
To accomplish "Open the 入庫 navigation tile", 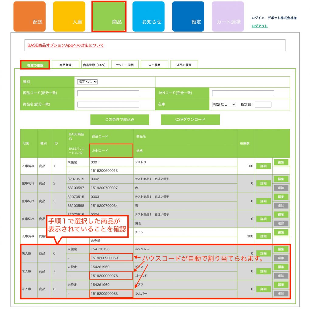I will point(69,17).
